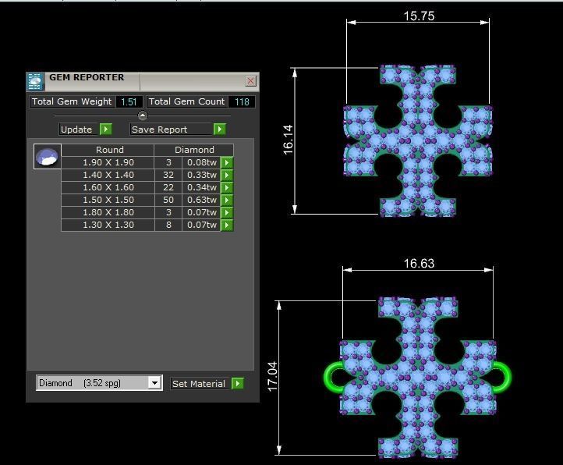Screen dimensions: 563x465
Task: Click the green Update arrow button
Action: 106,129
